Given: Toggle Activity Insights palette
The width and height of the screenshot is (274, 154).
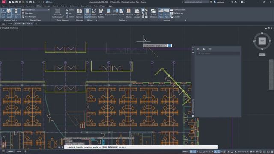Looking at the screenshot, I should tap(87, 13).
